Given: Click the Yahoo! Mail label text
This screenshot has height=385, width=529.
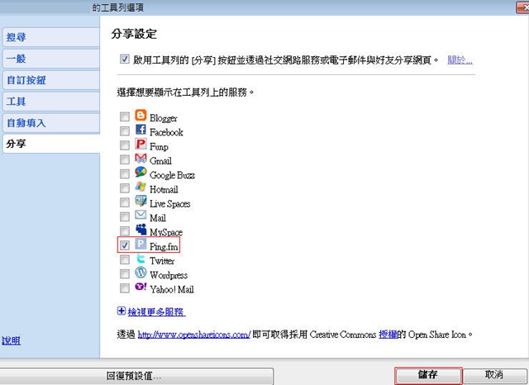Looking at the screenshot, I should 172,289.
